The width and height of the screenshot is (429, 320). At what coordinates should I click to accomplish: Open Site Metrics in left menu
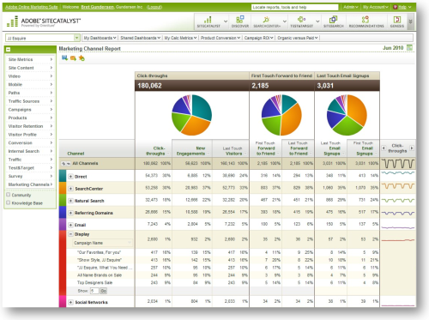point(30,59)
